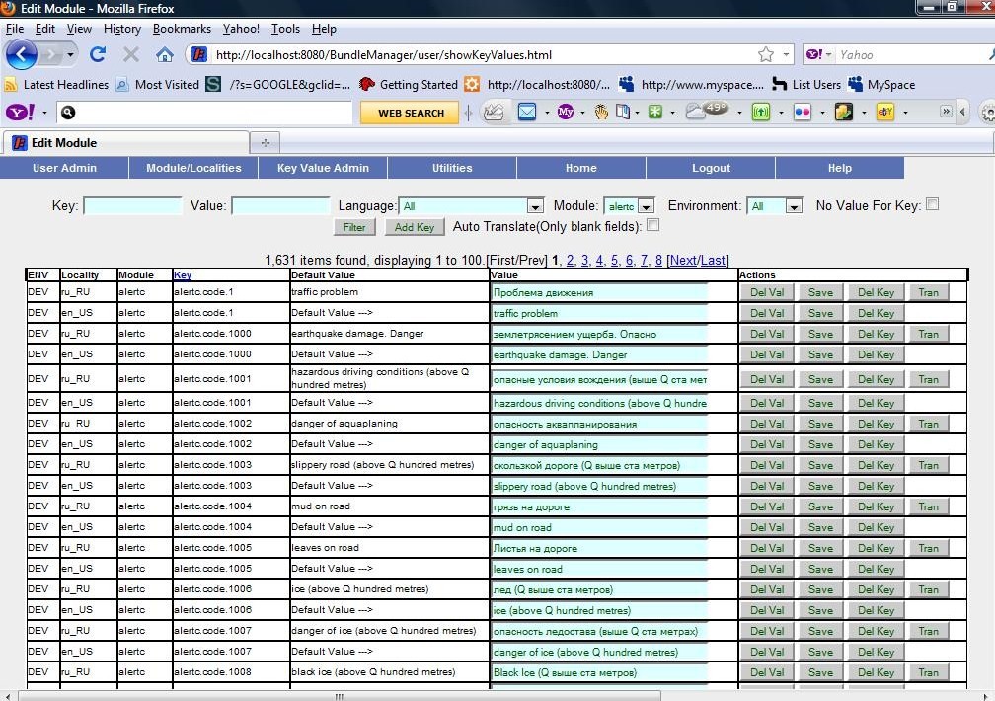Enable the No Value For Key checkbox

click(x=932, y=205)
